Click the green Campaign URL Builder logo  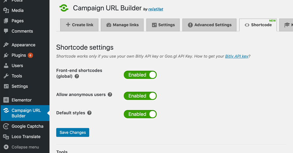coord(64,8)
